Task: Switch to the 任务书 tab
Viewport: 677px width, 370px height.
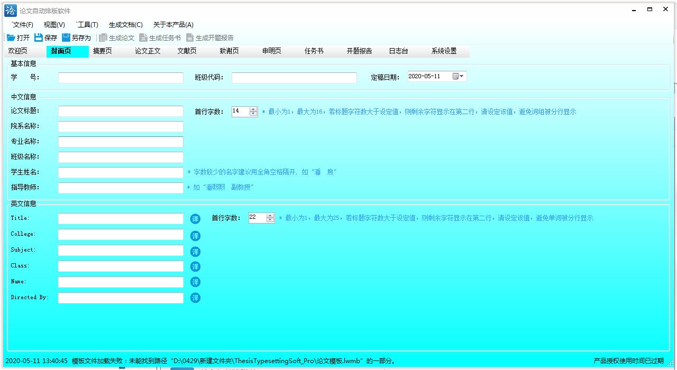Action: pos(321,51)
